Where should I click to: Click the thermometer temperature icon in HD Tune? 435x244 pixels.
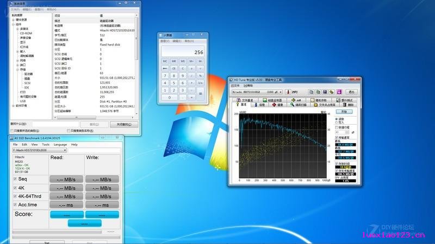tap(288, 92)
